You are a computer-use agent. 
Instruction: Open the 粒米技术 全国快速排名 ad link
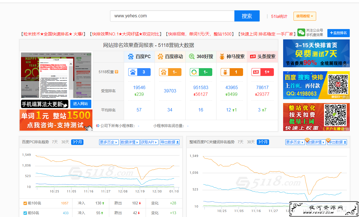click(53, 34)
